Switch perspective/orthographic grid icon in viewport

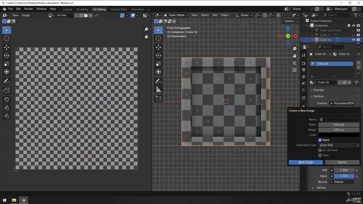click(294, 70)
